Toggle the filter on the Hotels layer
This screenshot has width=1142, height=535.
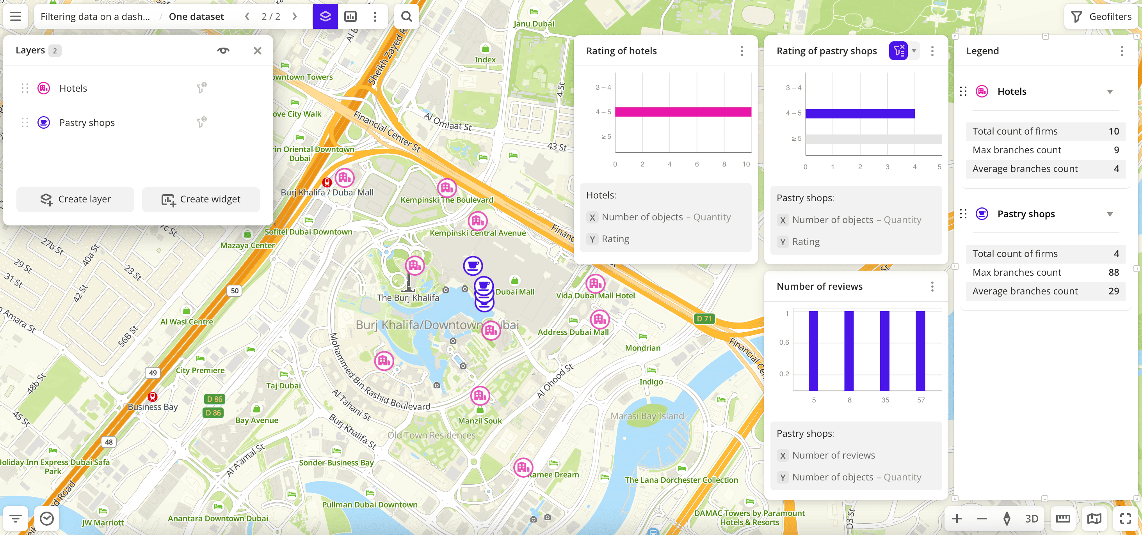pyautogui.click(x=202, y=88)
